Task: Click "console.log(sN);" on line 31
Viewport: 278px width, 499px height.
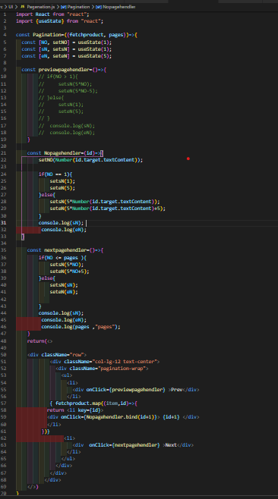Action: pyautogui.click(x=62, y=222)
